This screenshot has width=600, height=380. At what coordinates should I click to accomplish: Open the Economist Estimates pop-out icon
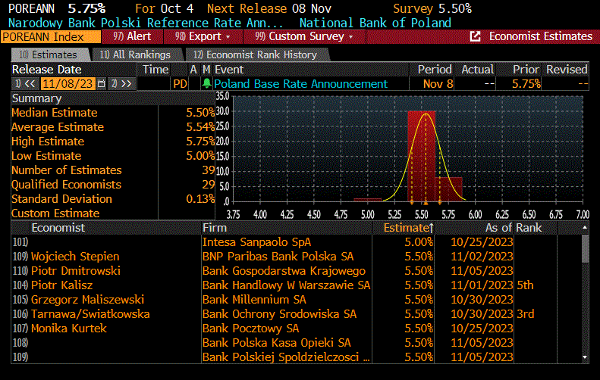pos(475,36)
